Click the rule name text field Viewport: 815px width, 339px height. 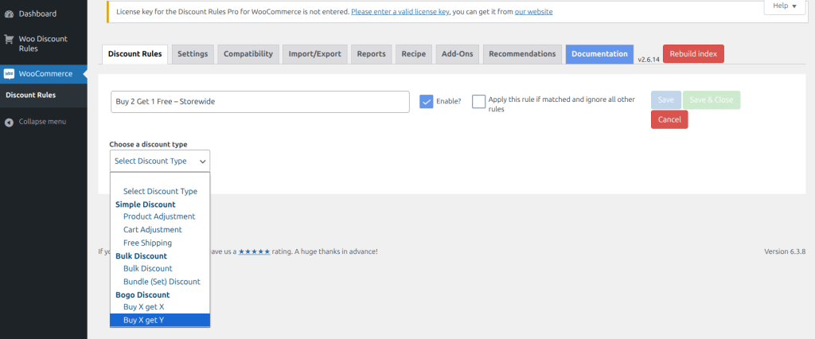tap(259, 101)
